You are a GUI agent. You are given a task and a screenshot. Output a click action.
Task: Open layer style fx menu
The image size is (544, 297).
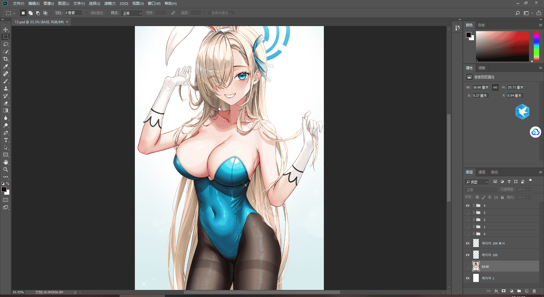pos(496,291)
